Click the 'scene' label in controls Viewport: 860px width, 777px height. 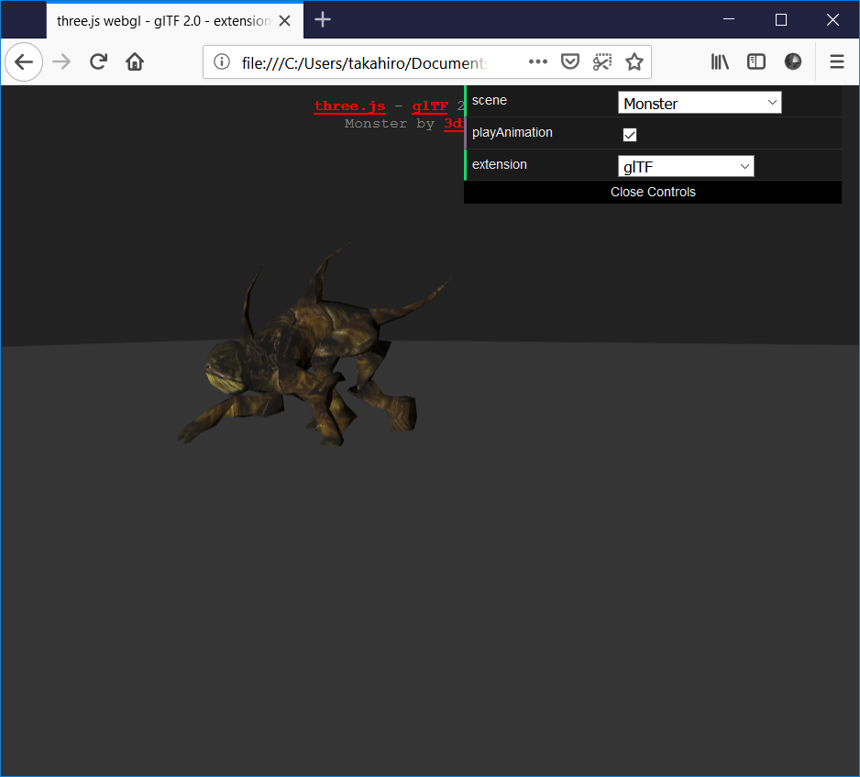tap(490, 100)
